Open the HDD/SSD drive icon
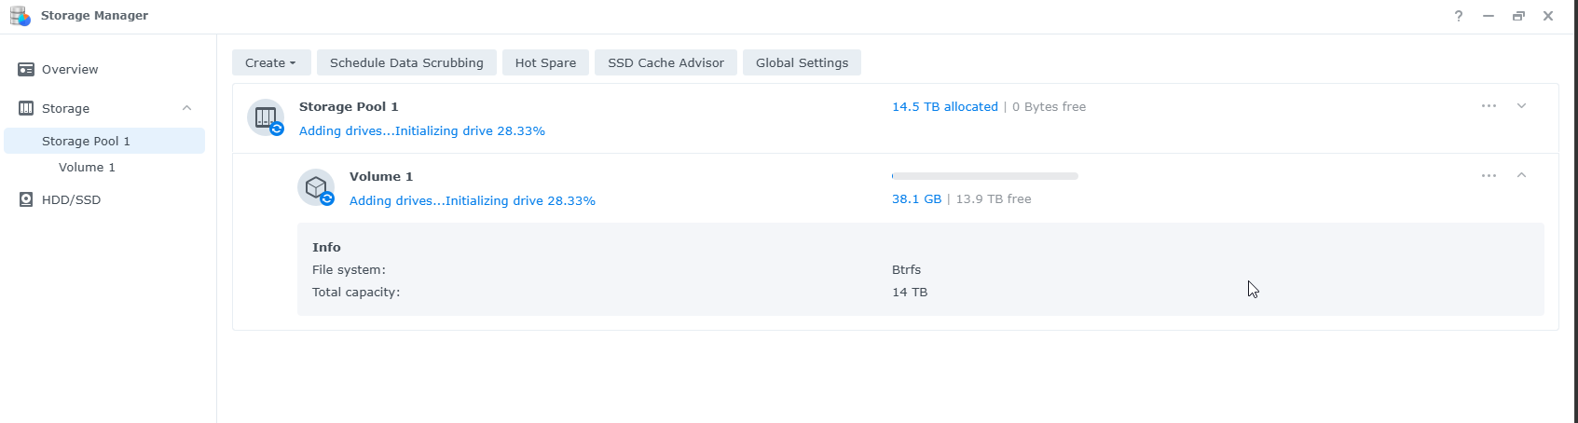 pos(26,199)
